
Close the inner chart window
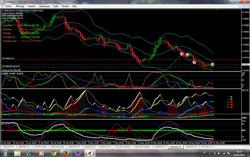pos(248,6)
